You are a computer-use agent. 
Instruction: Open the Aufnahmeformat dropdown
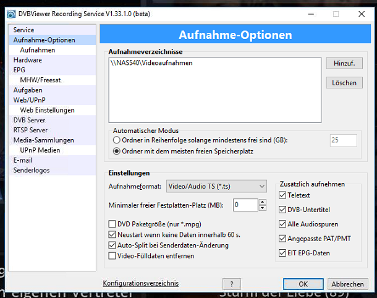point(216,186)
